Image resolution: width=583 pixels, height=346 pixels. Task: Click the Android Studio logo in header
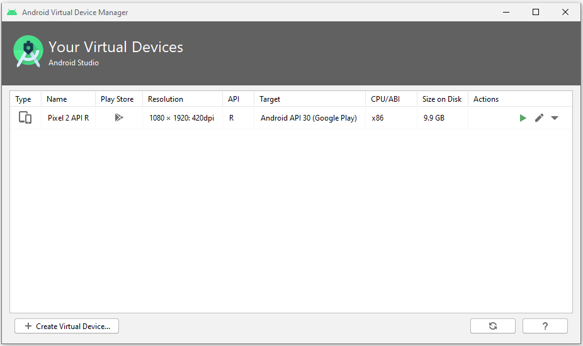(x=28, y=51)
